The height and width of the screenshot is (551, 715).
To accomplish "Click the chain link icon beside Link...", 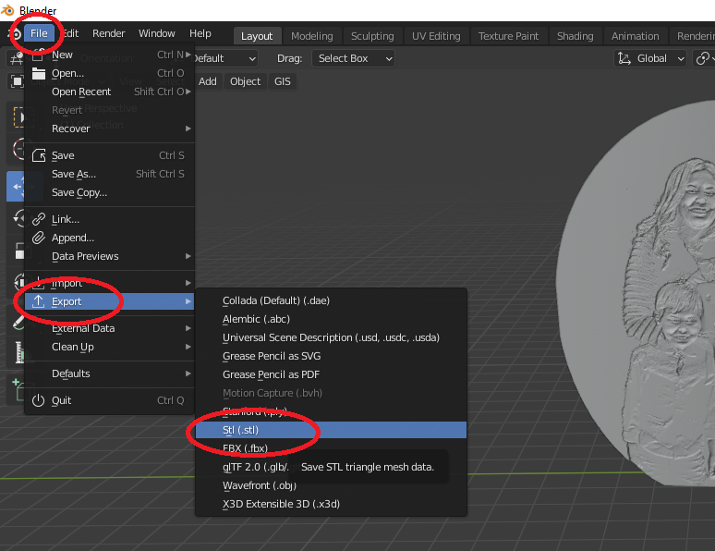I will 39,220.
